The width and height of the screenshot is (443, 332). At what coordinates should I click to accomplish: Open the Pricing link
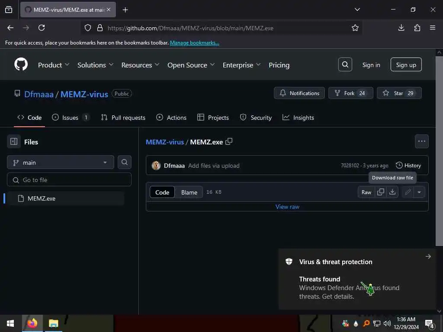tap(279, 65)
